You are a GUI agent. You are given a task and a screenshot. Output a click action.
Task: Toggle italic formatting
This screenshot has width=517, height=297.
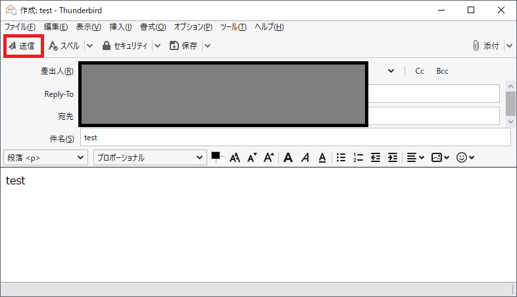305,158
